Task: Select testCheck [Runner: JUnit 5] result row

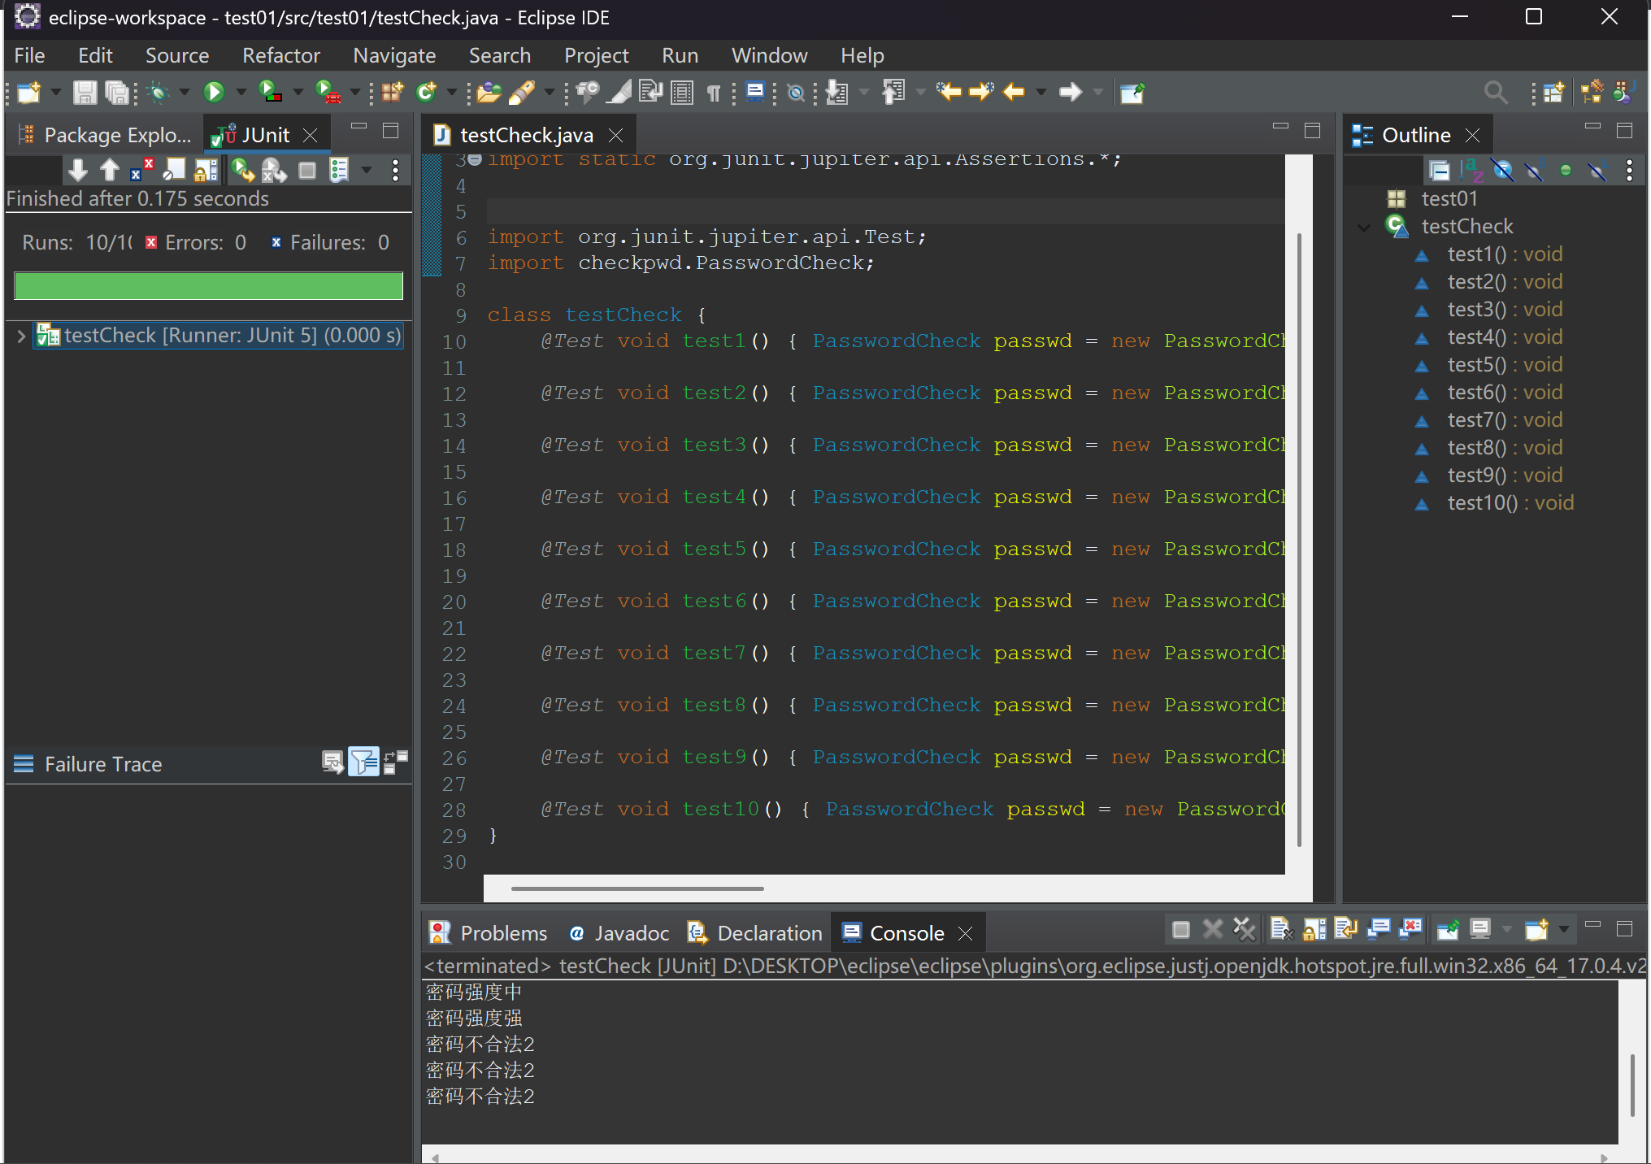Action: 218,336
